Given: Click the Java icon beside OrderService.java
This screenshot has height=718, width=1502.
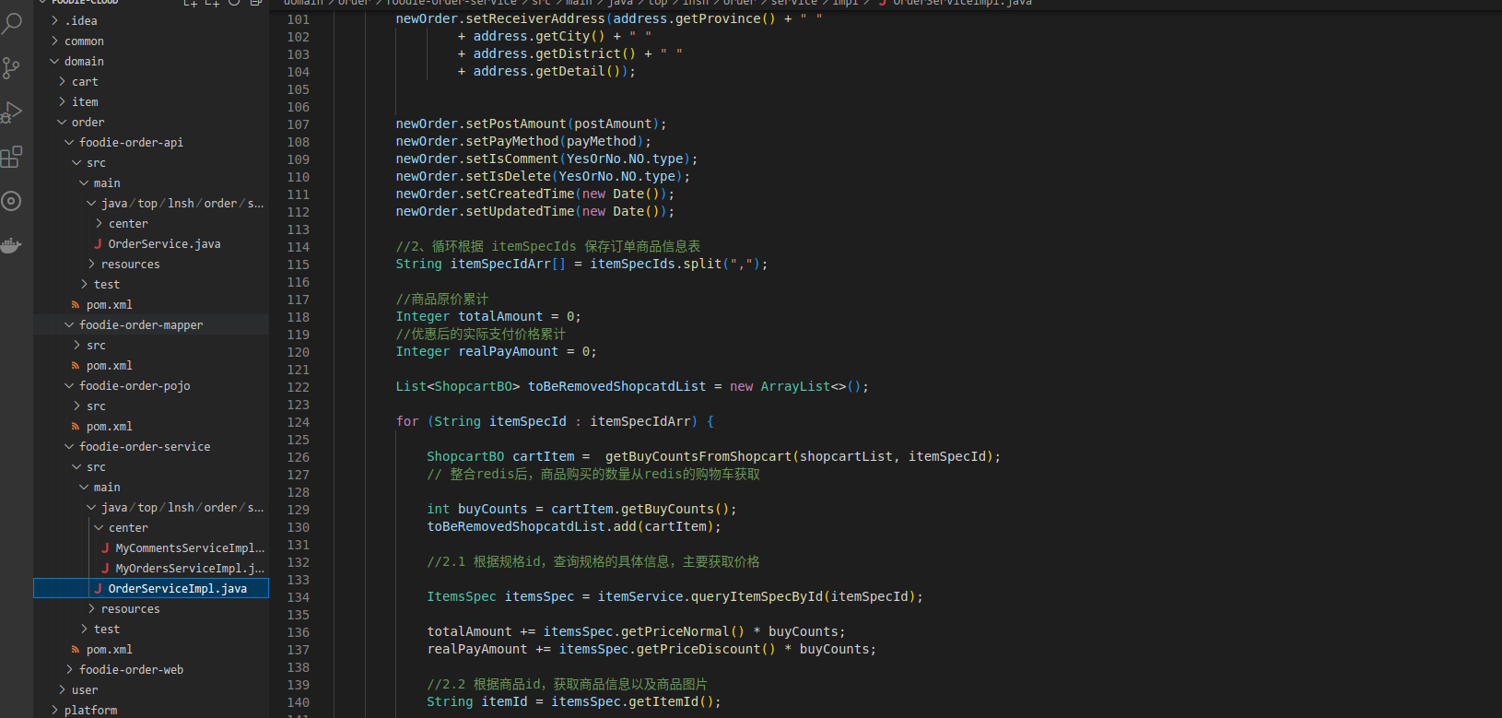Looking at the screenshot, I should (98, 244).
